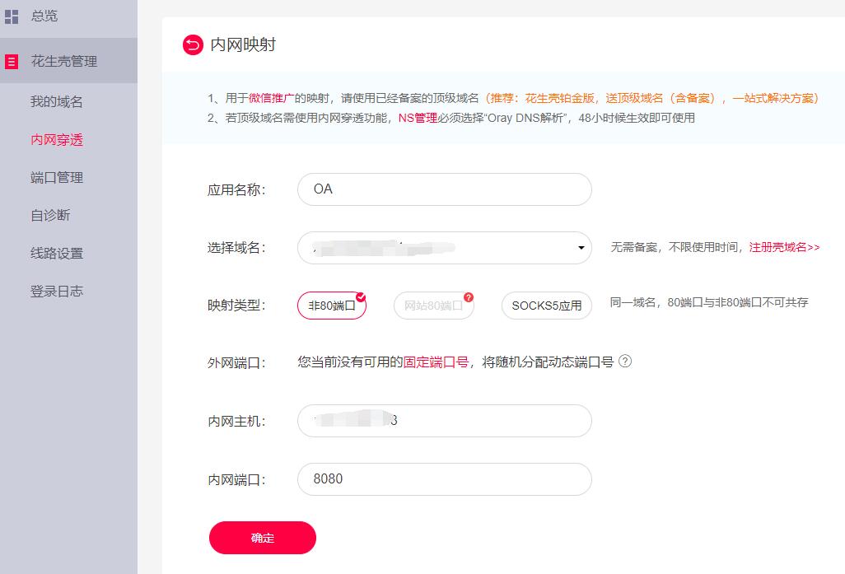Click the 花生壳管理 red list icon
Screen dimensions: 845x574
click(x=12, y=61)
